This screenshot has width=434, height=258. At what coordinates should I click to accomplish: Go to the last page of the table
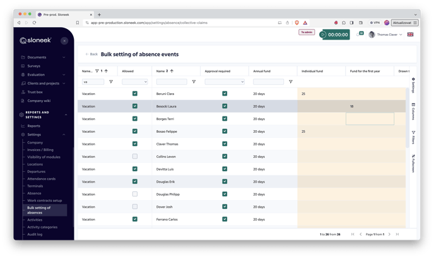point(397,234)
